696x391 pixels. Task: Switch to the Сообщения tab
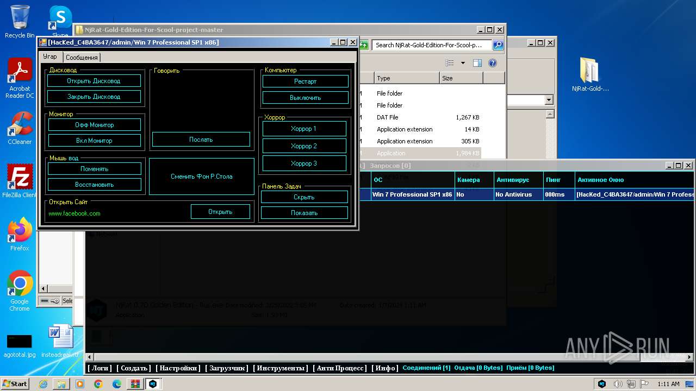(82, 57)
